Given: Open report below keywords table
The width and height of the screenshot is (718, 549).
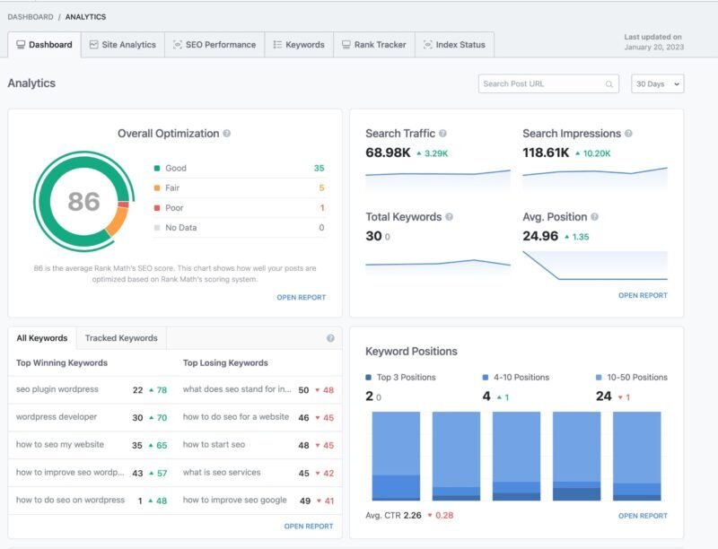Looking at the screenshot, I should point(309,526).
